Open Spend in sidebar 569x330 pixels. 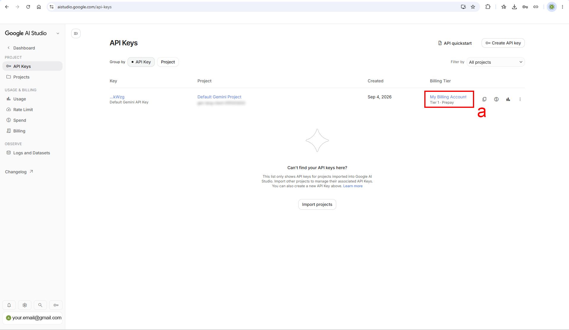[32, 120]
